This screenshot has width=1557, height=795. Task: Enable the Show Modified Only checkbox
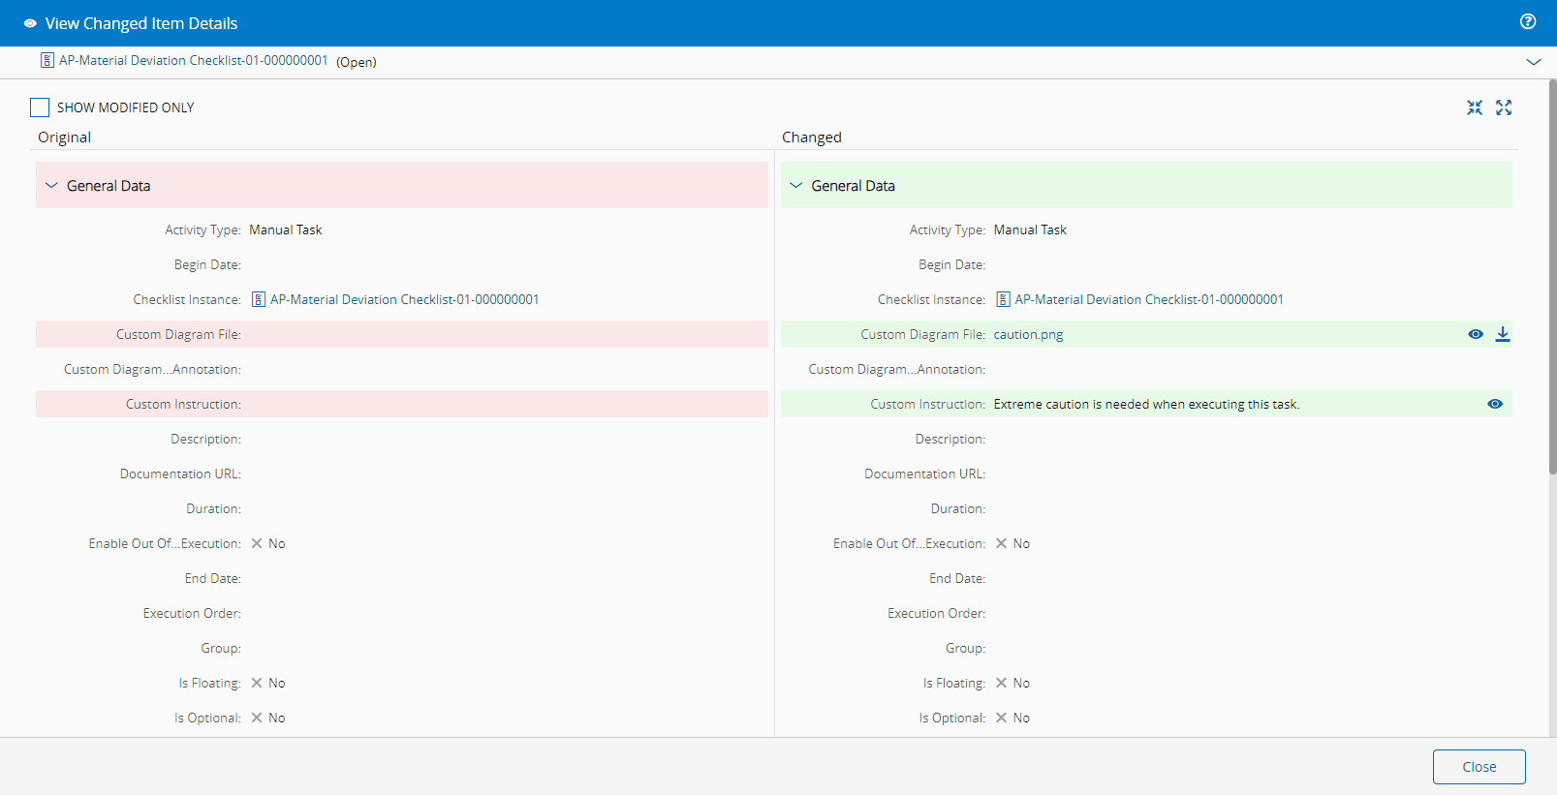point(40,107)
